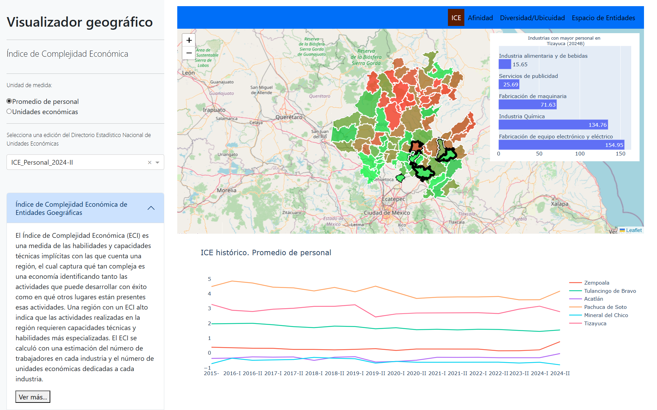657x410 pixels.
Task: Open the Leaflet attribution link
Action: pos(634,230)
